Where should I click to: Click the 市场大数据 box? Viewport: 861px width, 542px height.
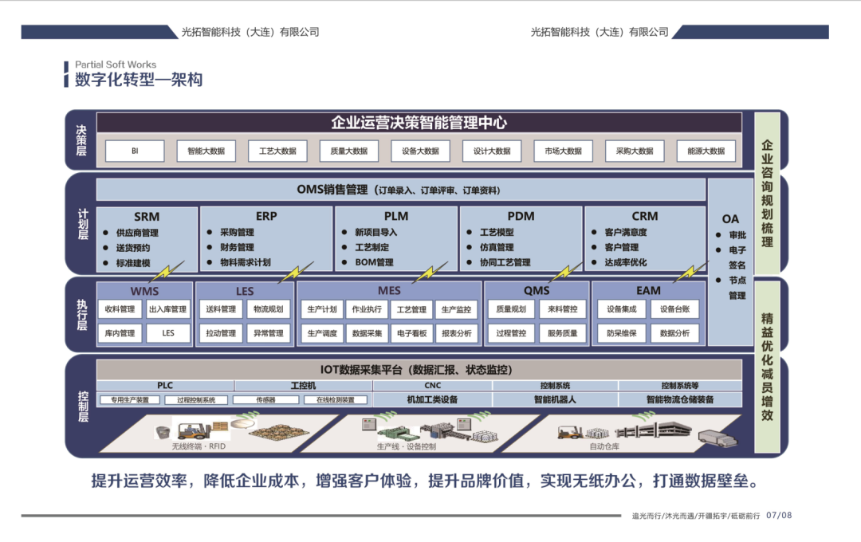tap(564, 151)
